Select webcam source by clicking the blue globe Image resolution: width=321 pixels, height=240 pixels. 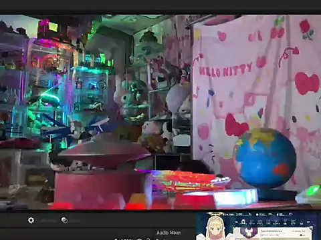[x=265, y=158]
